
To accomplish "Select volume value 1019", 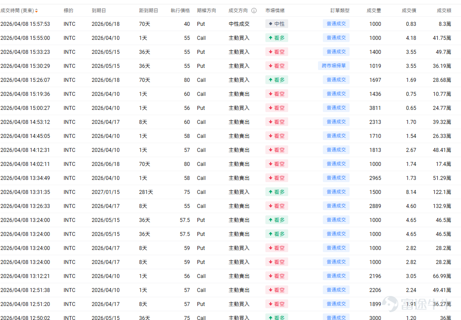I will point(375,66).
